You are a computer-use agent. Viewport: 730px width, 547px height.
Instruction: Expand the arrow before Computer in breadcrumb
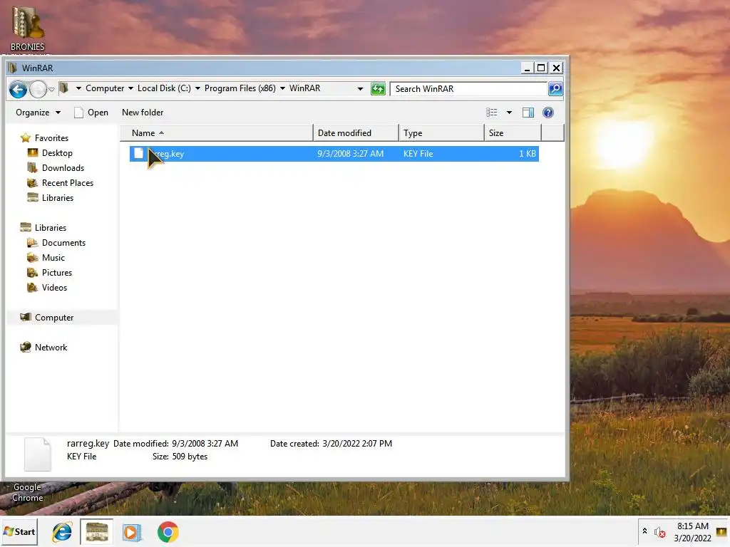coord(78,88)
